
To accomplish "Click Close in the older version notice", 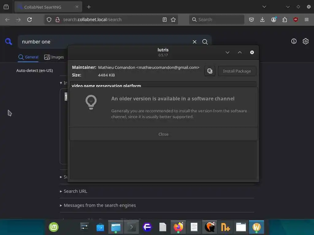I will (x=163, y=134).
